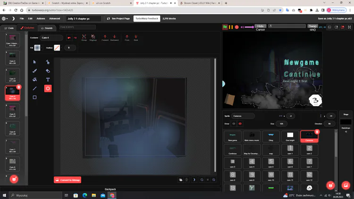Toggle dark mode moon icon in menu bar
The width and height of the screenshot is (354, 199).
pos(13,18)
